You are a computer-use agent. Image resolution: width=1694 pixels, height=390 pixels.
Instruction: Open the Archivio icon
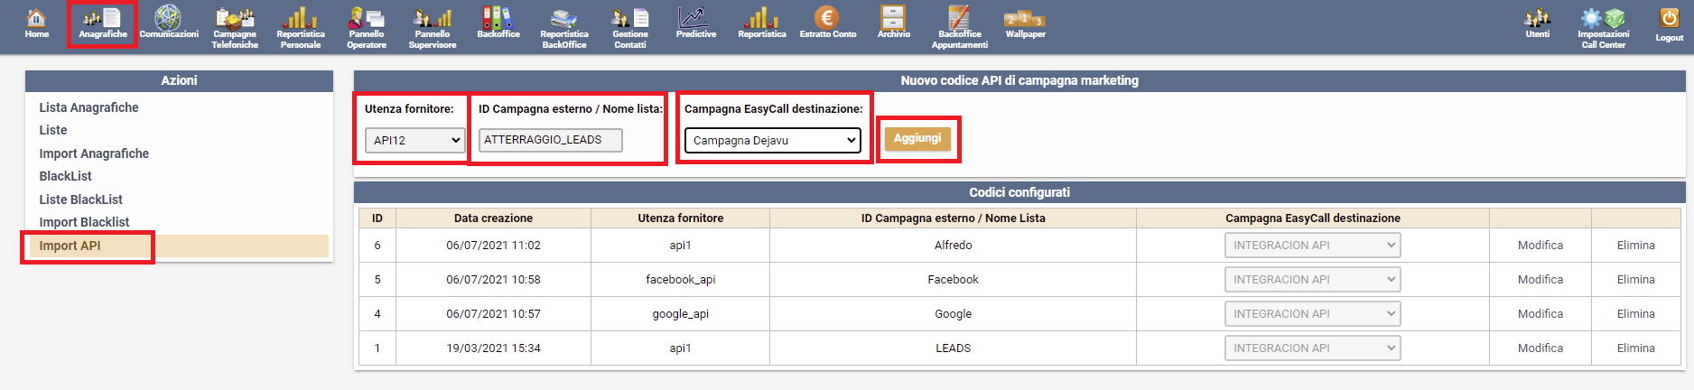point(893,23)
